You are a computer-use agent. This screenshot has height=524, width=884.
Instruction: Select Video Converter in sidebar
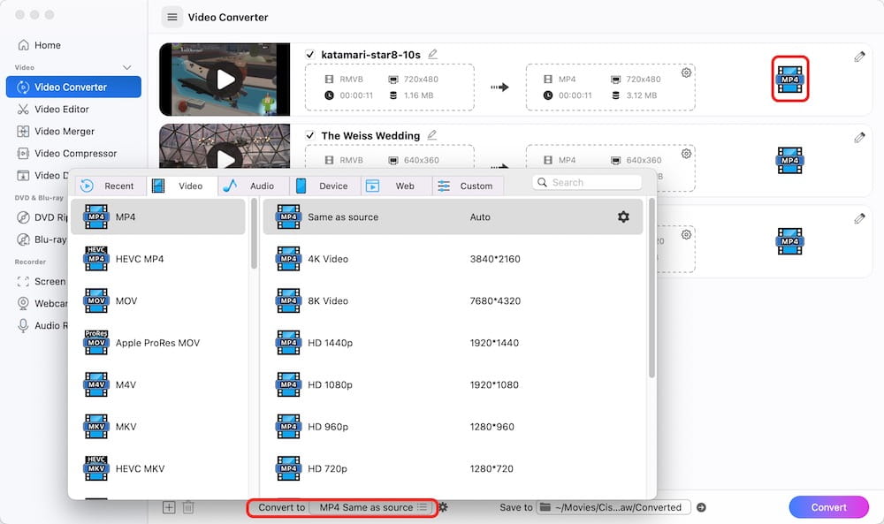[x=73, y=87]
